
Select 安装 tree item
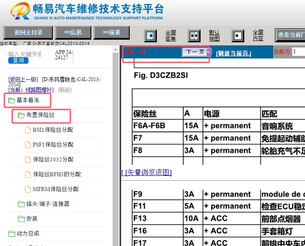pos(32,219)
